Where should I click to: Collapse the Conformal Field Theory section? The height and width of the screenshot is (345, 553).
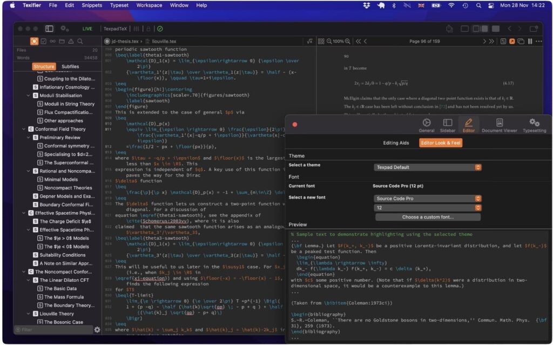tap(23, 129)
